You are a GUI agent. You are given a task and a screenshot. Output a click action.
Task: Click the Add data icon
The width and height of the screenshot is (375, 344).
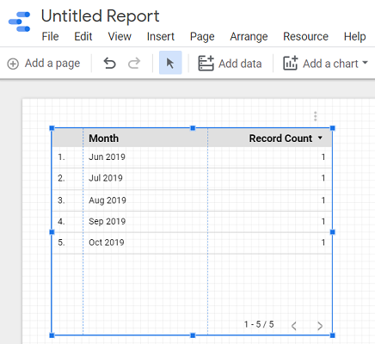[206, 64]
